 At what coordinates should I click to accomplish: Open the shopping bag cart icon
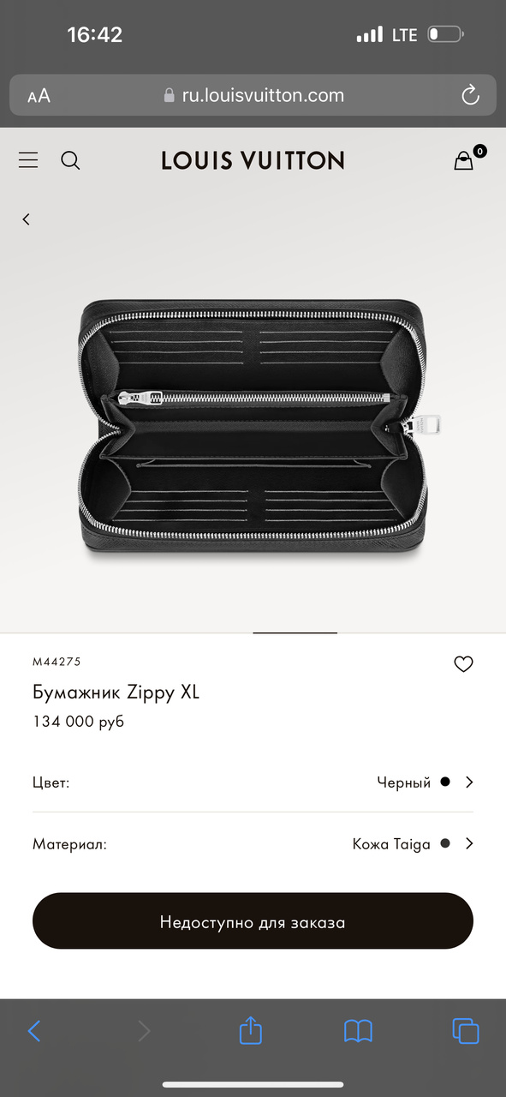pos(464,160)
